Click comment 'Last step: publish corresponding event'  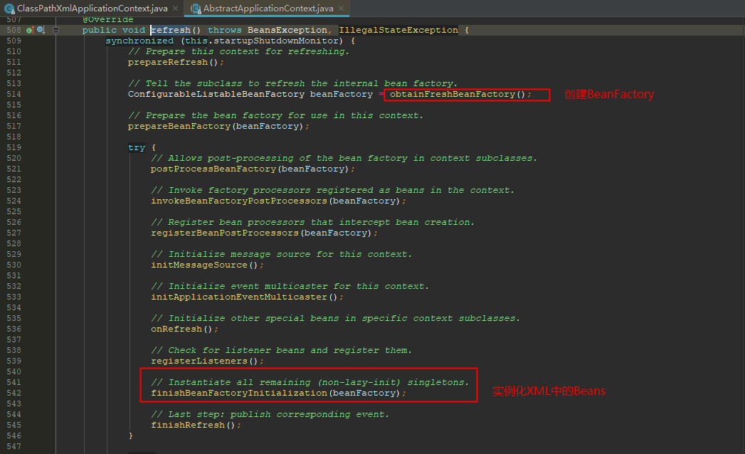pyautogui.click(x=270, y=414)
